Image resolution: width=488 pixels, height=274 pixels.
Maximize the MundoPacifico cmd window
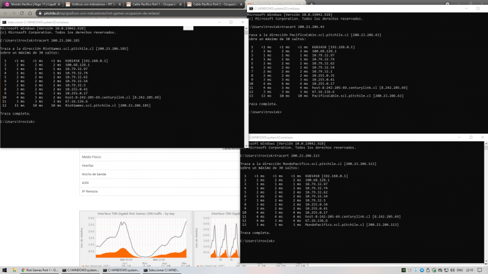[x=471, y=138]
